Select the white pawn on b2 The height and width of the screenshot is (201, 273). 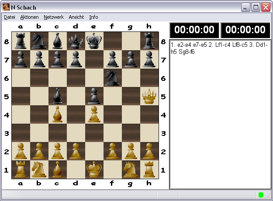pos(39,151)
